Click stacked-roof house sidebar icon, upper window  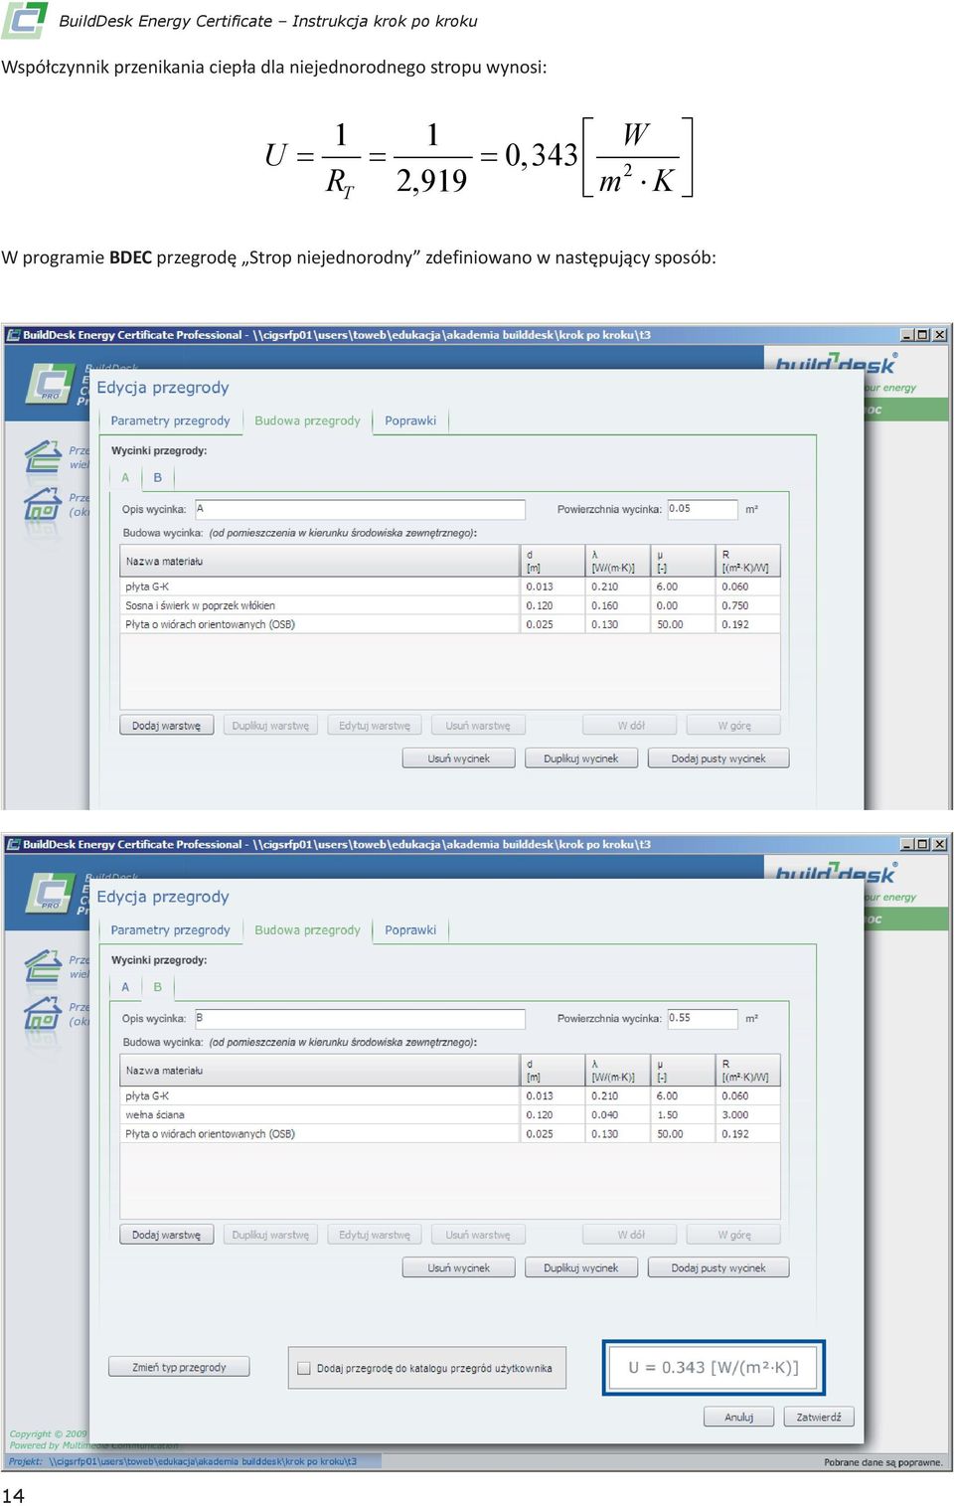[43, 456]
